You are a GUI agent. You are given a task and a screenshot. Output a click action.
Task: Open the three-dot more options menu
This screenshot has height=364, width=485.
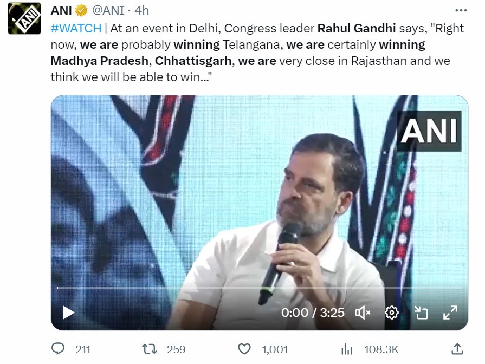(461, 10)
